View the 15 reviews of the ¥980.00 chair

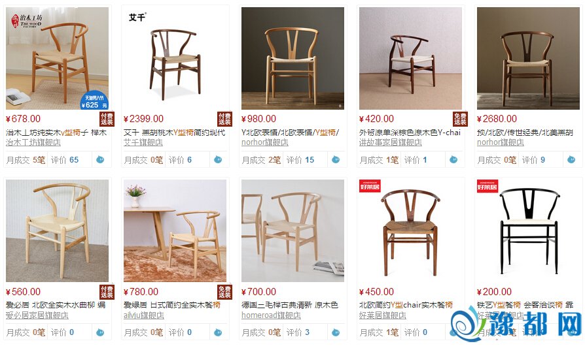pos(300,160)
